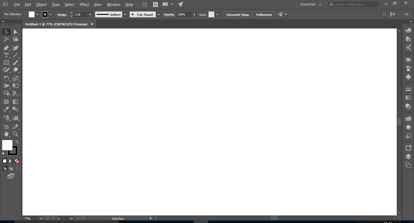Open the Object menu
414x223 pixels.
point(41,5)
